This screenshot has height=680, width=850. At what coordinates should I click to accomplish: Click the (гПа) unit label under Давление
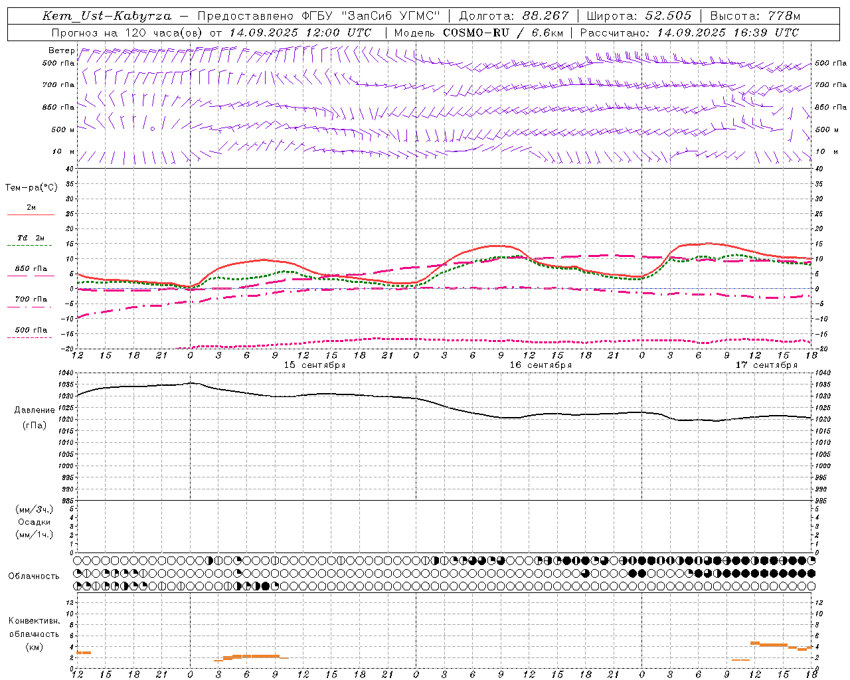coord(35,425)
